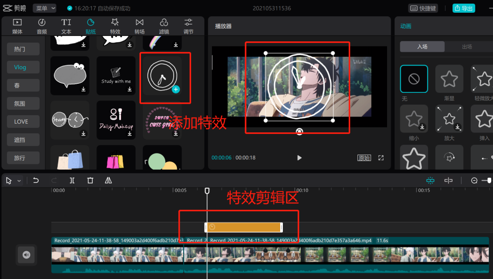
Task: Expand the pointer tool dropdown arrow
Action: pos(19,181)
